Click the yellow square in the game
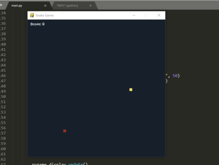Screen dimensions: 219x165 click(x=131, y=90)
